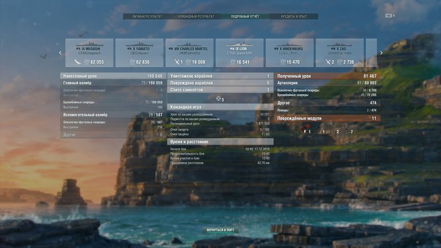441x248 pixels.
Task: Click the Hindenburg ship silhouette
Action: pyautogui.click(x=290, y=44)
